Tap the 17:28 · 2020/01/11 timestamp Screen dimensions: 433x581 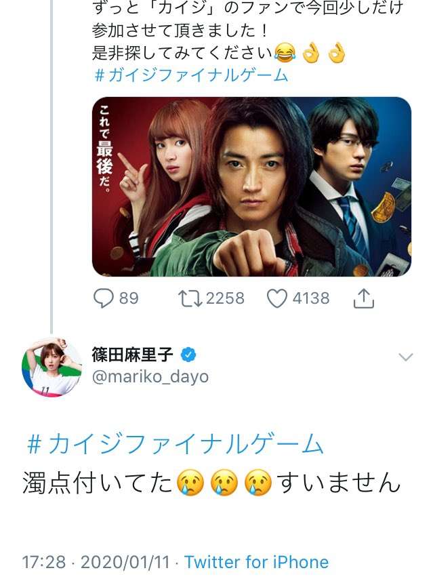point(97,562)
